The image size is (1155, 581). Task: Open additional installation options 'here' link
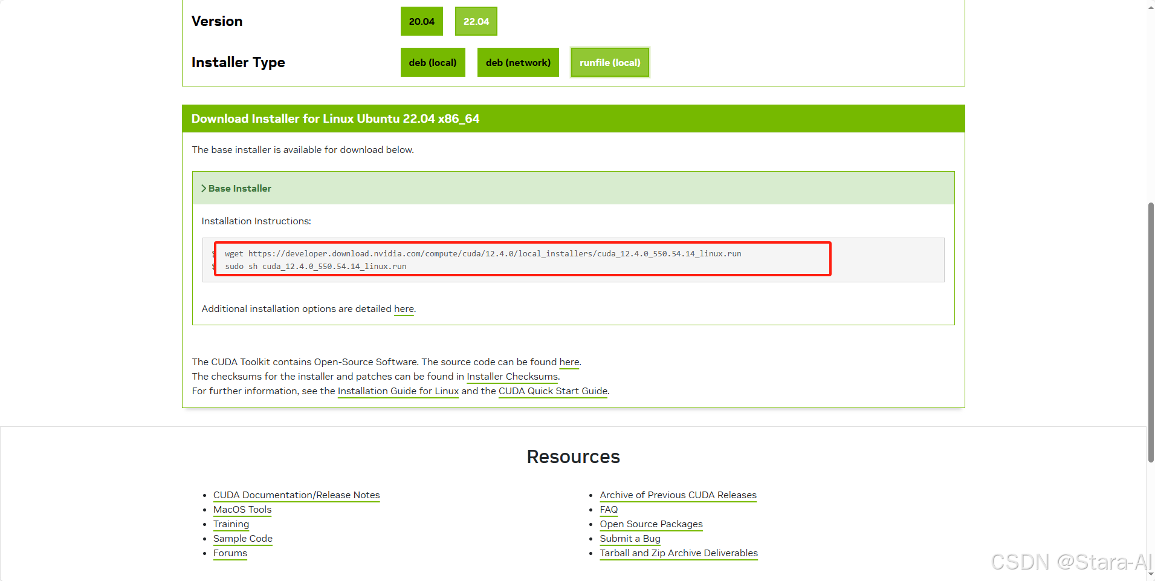pyautogui.click(x=404, y=309)
